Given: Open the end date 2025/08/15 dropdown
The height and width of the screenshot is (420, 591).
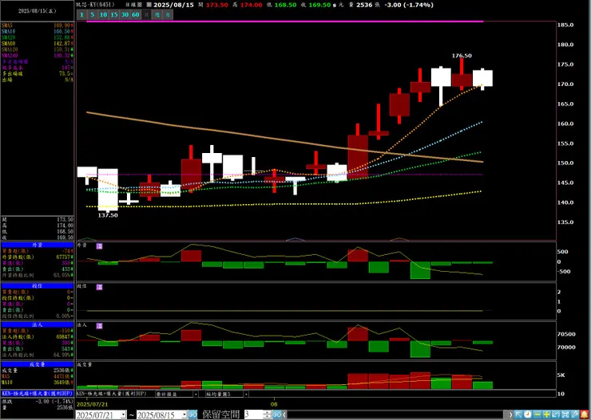Looking at the screenshot, I should point(184,414).
